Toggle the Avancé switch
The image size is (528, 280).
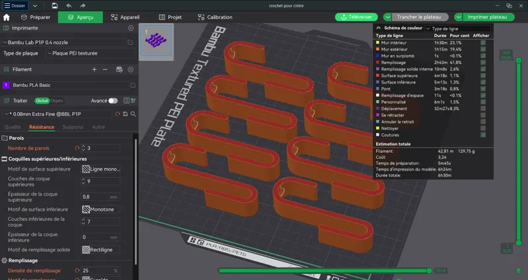point(113,101)
